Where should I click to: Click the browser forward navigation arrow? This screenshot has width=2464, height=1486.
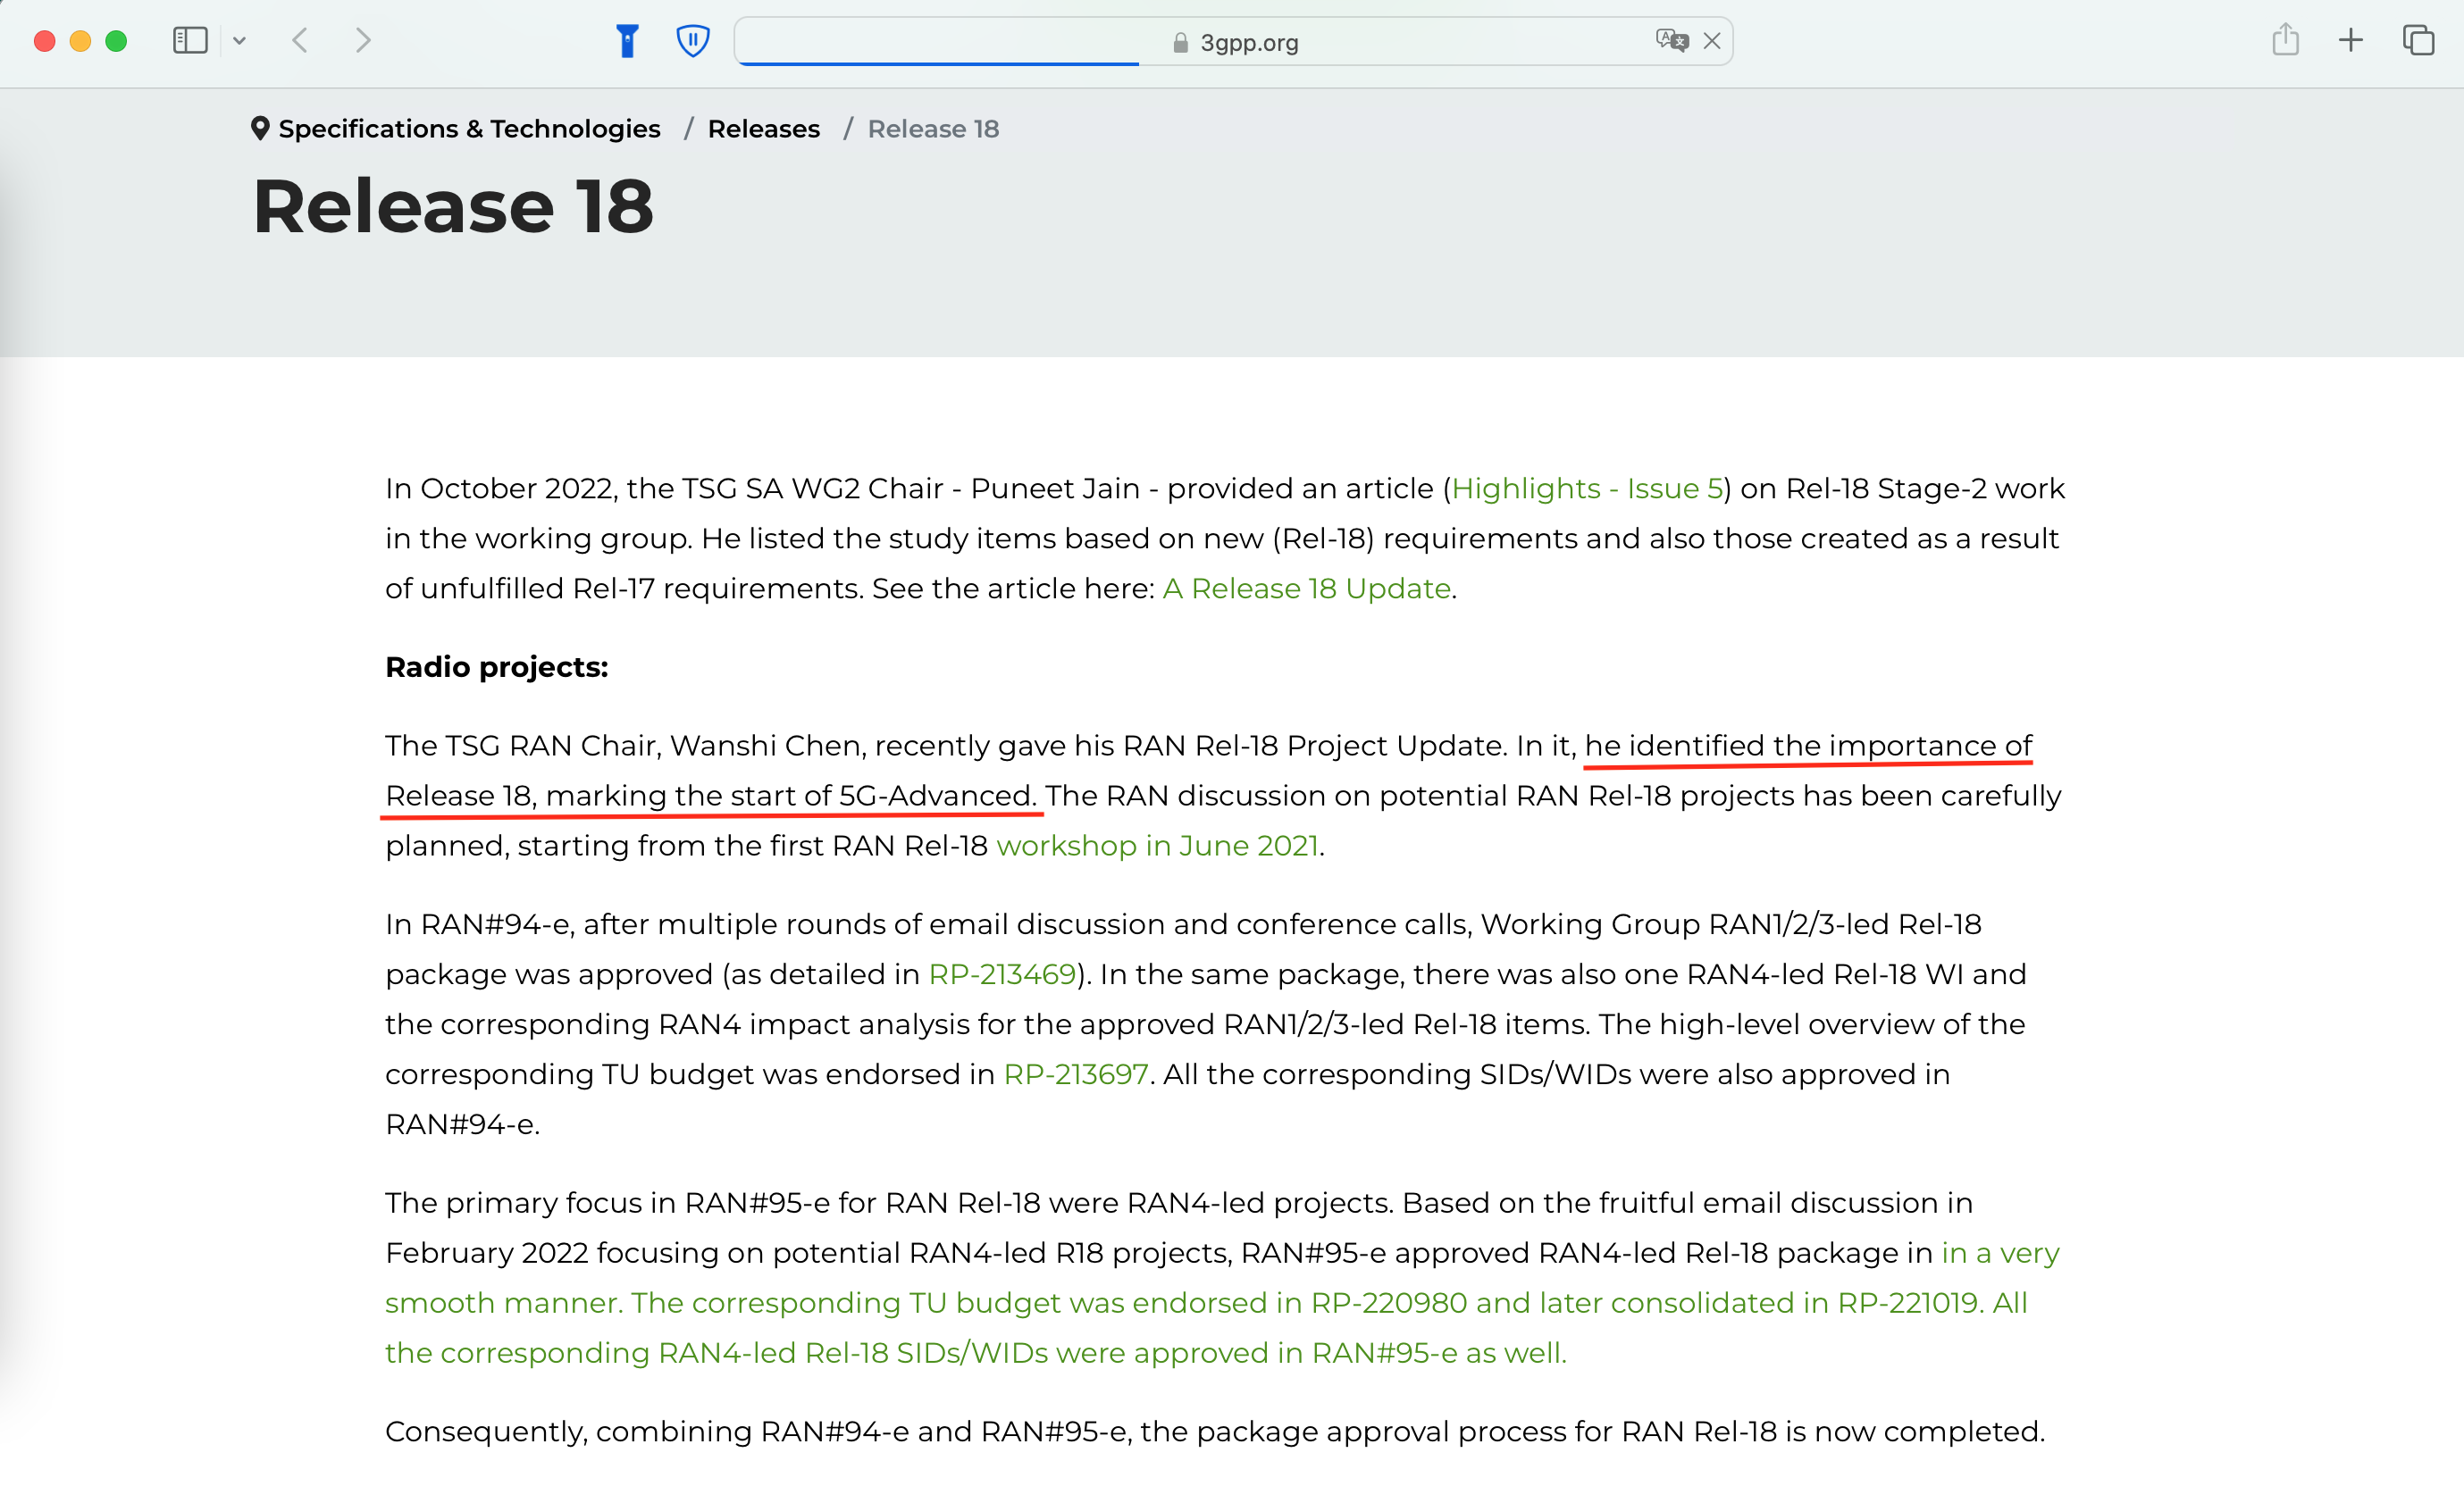point(363,40)
